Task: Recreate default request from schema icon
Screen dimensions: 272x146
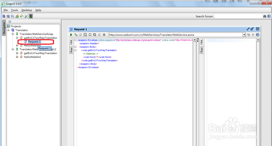Action: (85, 35)
